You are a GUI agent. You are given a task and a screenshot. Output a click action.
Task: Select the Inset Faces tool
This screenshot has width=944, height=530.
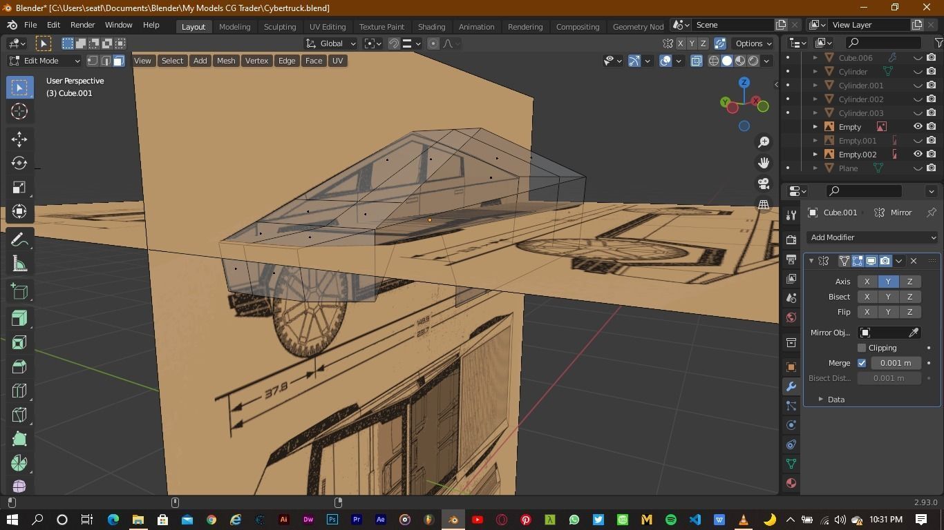tap(19, 342)
